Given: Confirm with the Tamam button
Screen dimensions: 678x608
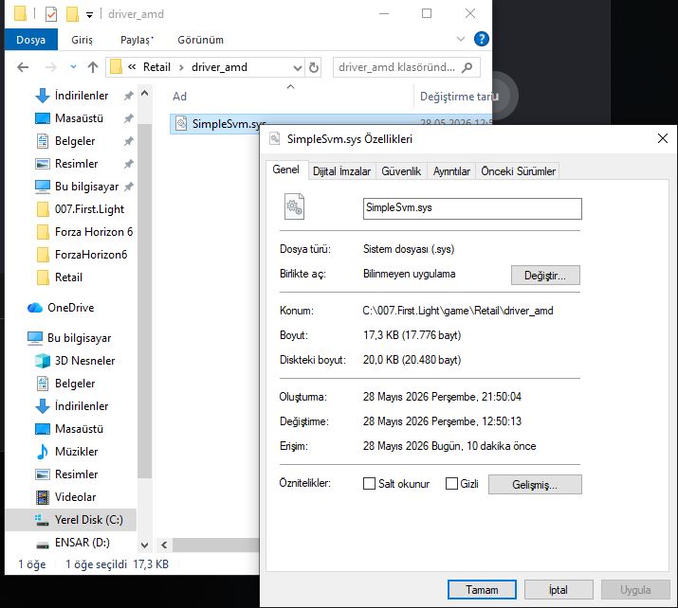Looking at the screenshot, I should pyautogui.click(x=482, y=590).
